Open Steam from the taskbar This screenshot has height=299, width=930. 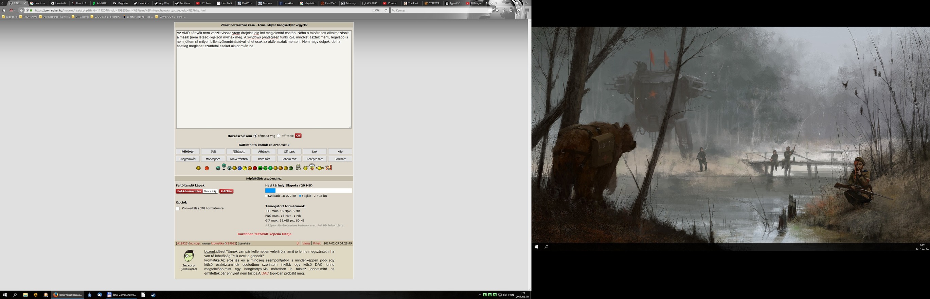[153, 295]
